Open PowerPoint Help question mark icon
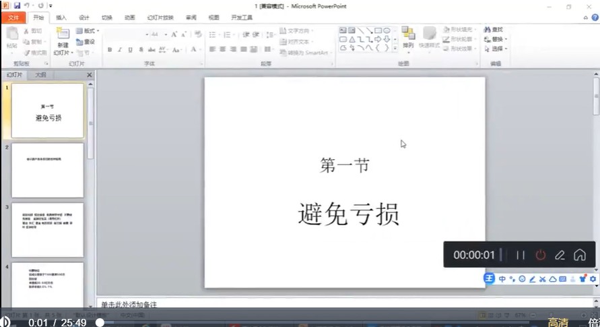The width and height of the screenshot is (600, 327). 595,18
